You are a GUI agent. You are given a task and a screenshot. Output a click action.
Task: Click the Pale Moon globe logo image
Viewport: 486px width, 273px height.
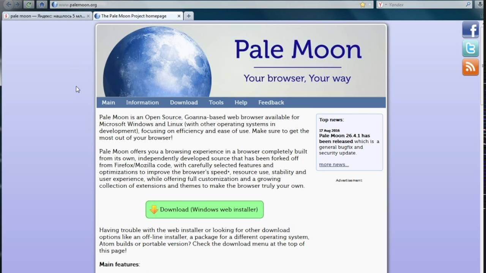[157, 61]
